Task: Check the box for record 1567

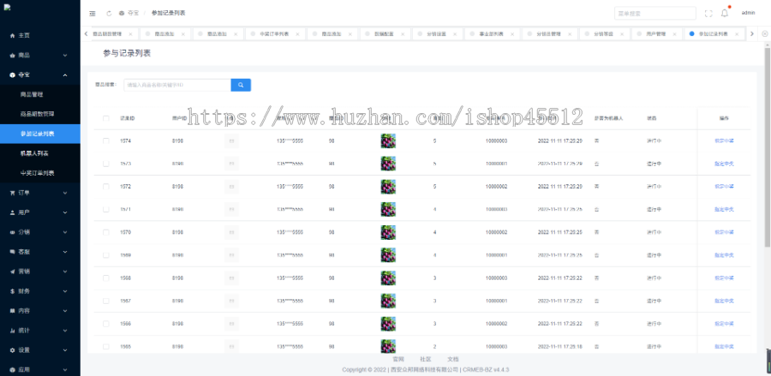Action: click(105, 301)
